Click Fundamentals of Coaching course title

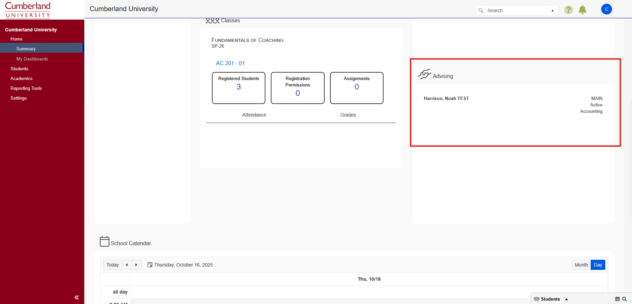point(247,40)
